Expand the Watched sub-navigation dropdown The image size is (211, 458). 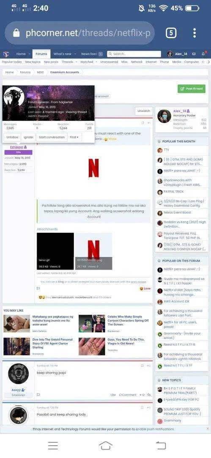pos(96,62)
